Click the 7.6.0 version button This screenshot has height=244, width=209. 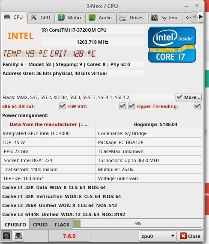click(69, 236)
